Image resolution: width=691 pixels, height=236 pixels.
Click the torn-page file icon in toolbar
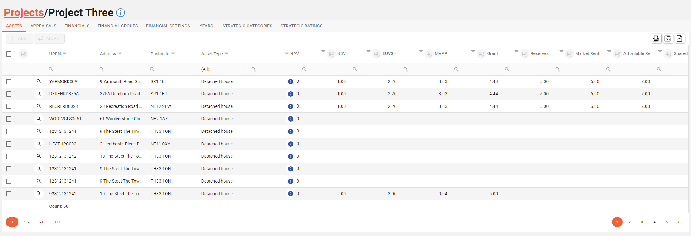click(679, 38)
